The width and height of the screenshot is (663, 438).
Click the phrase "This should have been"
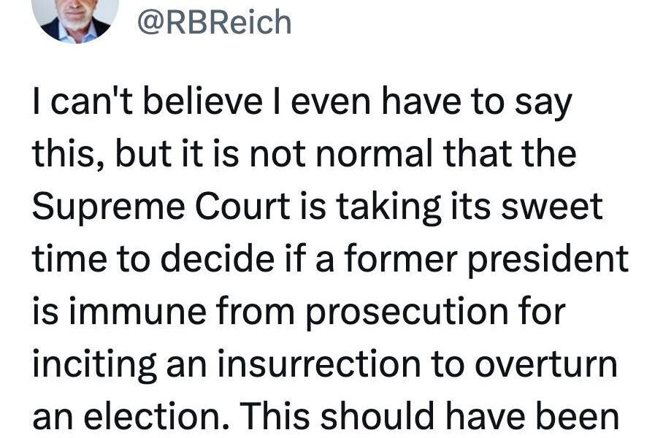[x=429, y=416]
